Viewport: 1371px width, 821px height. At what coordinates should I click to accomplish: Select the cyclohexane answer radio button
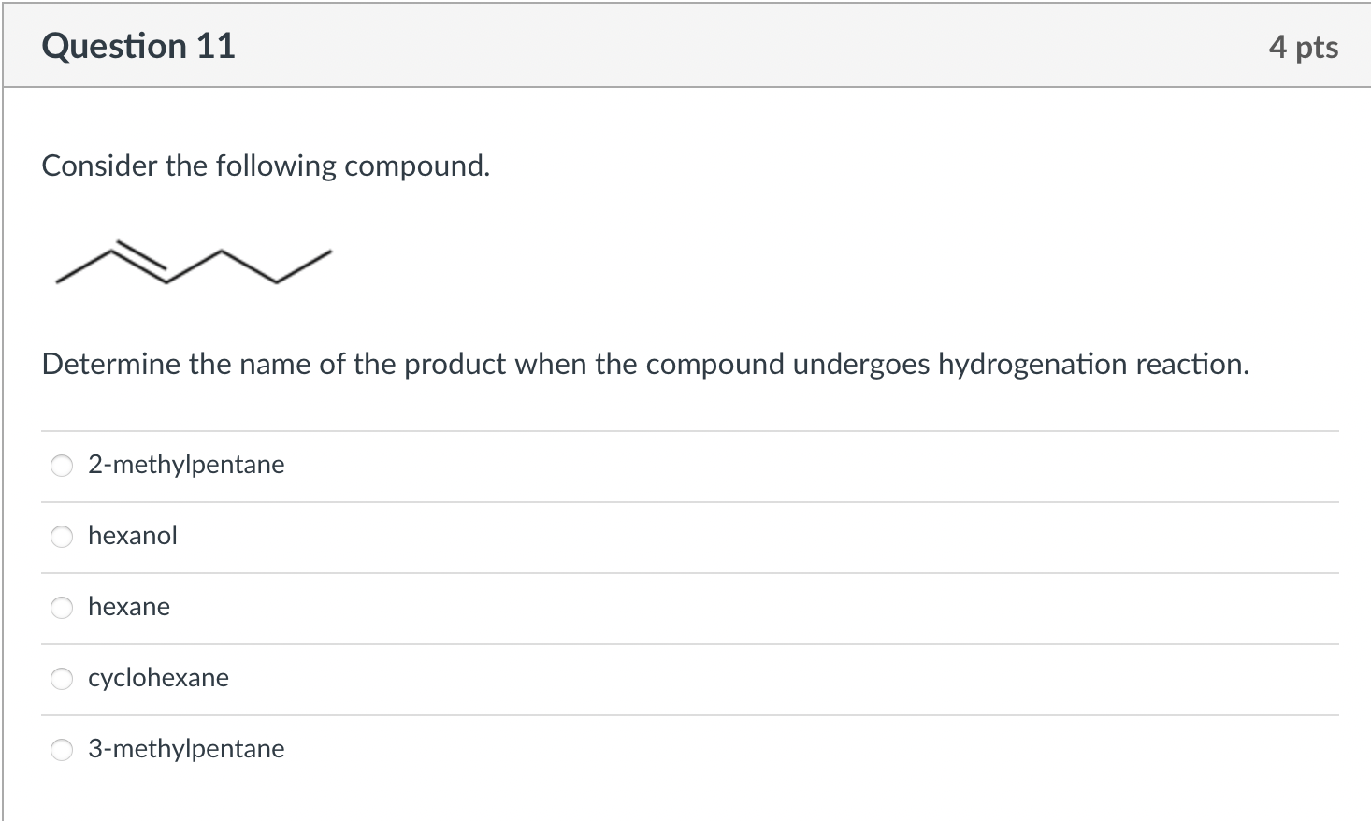[61, 678]
